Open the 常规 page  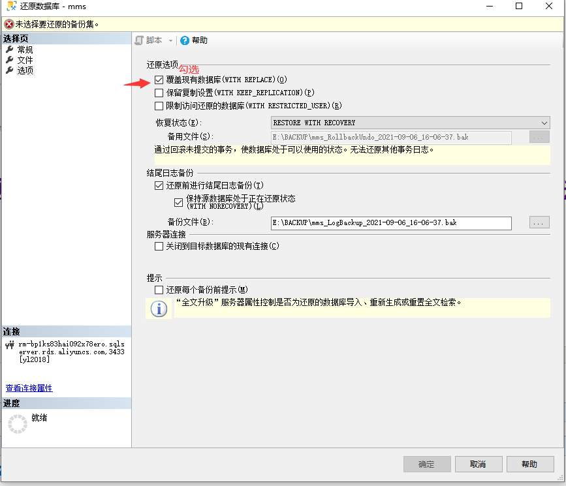point(25,50)
